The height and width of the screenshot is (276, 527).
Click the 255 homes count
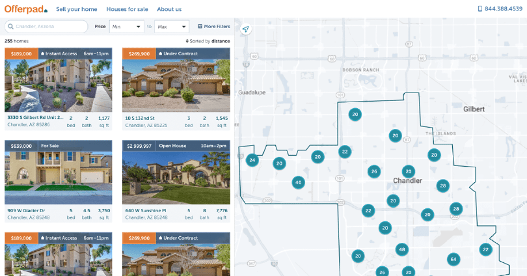pyautogui.click(x=16, y=41)
